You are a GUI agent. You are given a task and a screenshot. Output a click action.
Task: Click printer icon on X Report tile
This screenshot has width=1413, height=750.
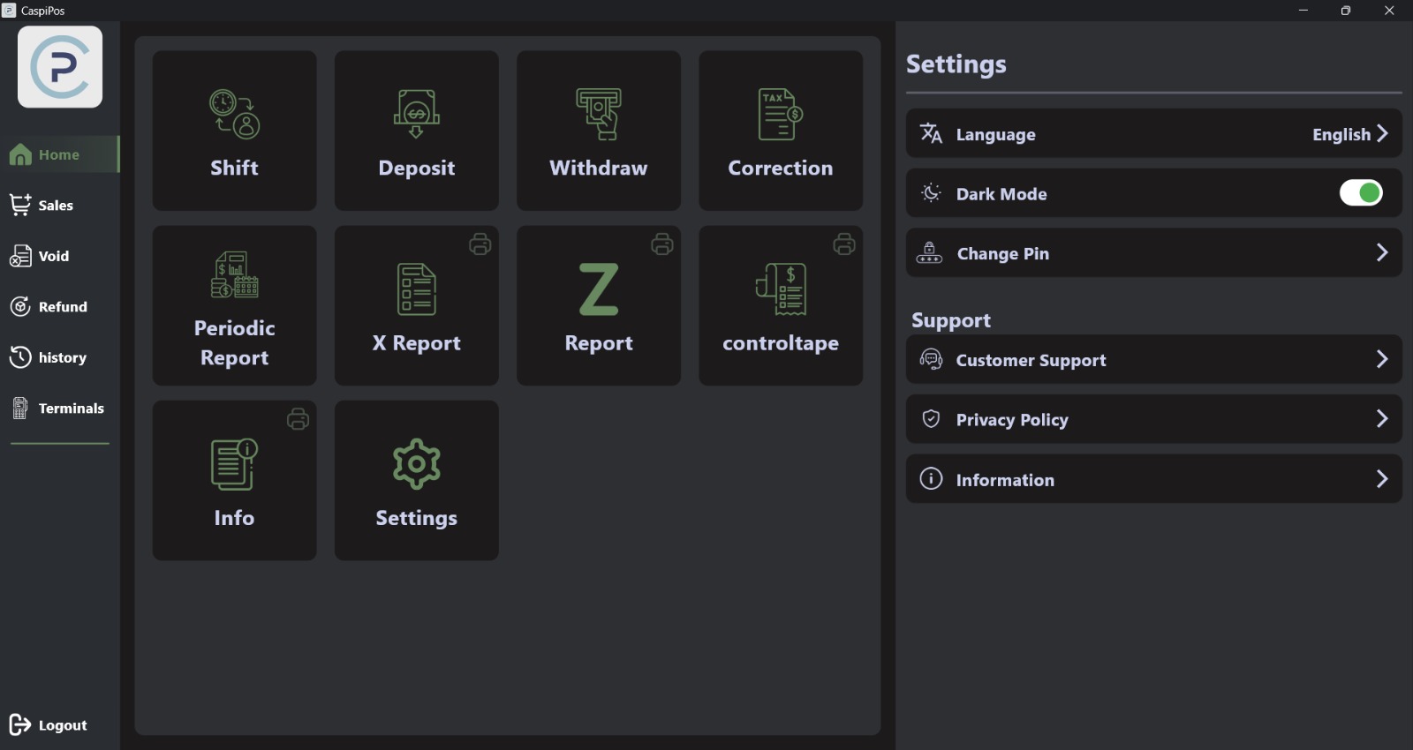(480, 244)
